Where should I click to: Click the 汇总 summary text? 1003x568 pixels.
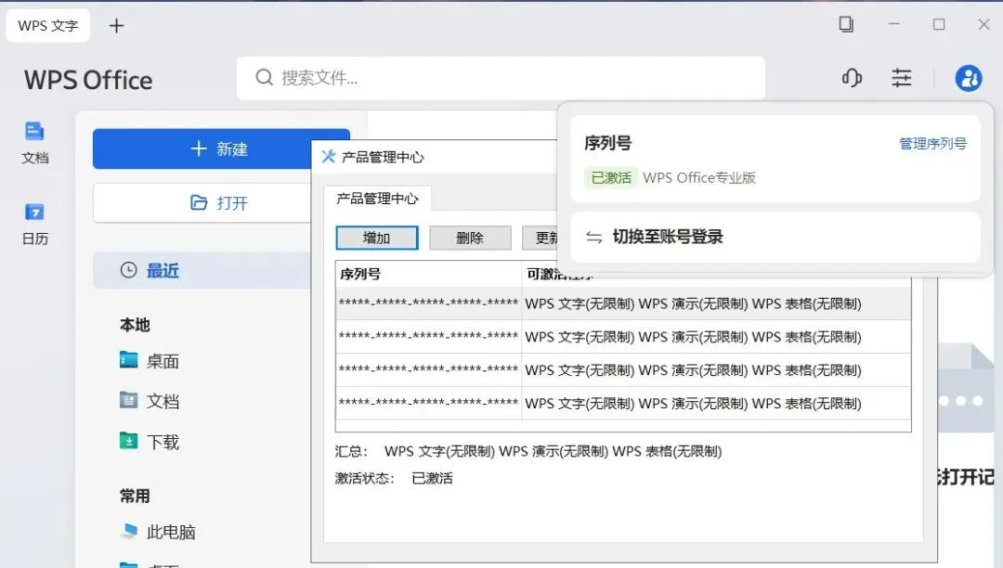pos(528,451)
